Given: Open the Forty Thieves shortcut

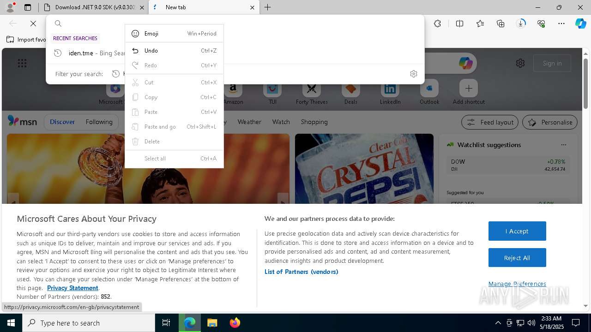Looking at the screenshot, I should click(312, 93).
